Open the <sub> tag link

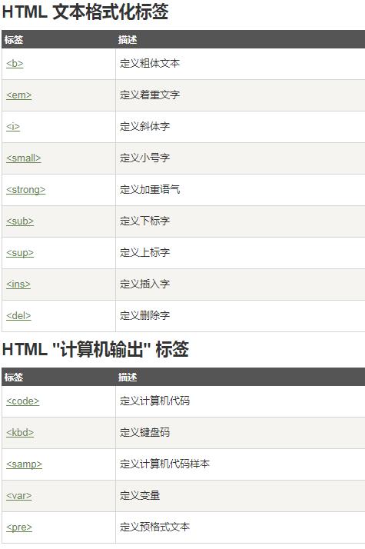[x=20, y=221]
